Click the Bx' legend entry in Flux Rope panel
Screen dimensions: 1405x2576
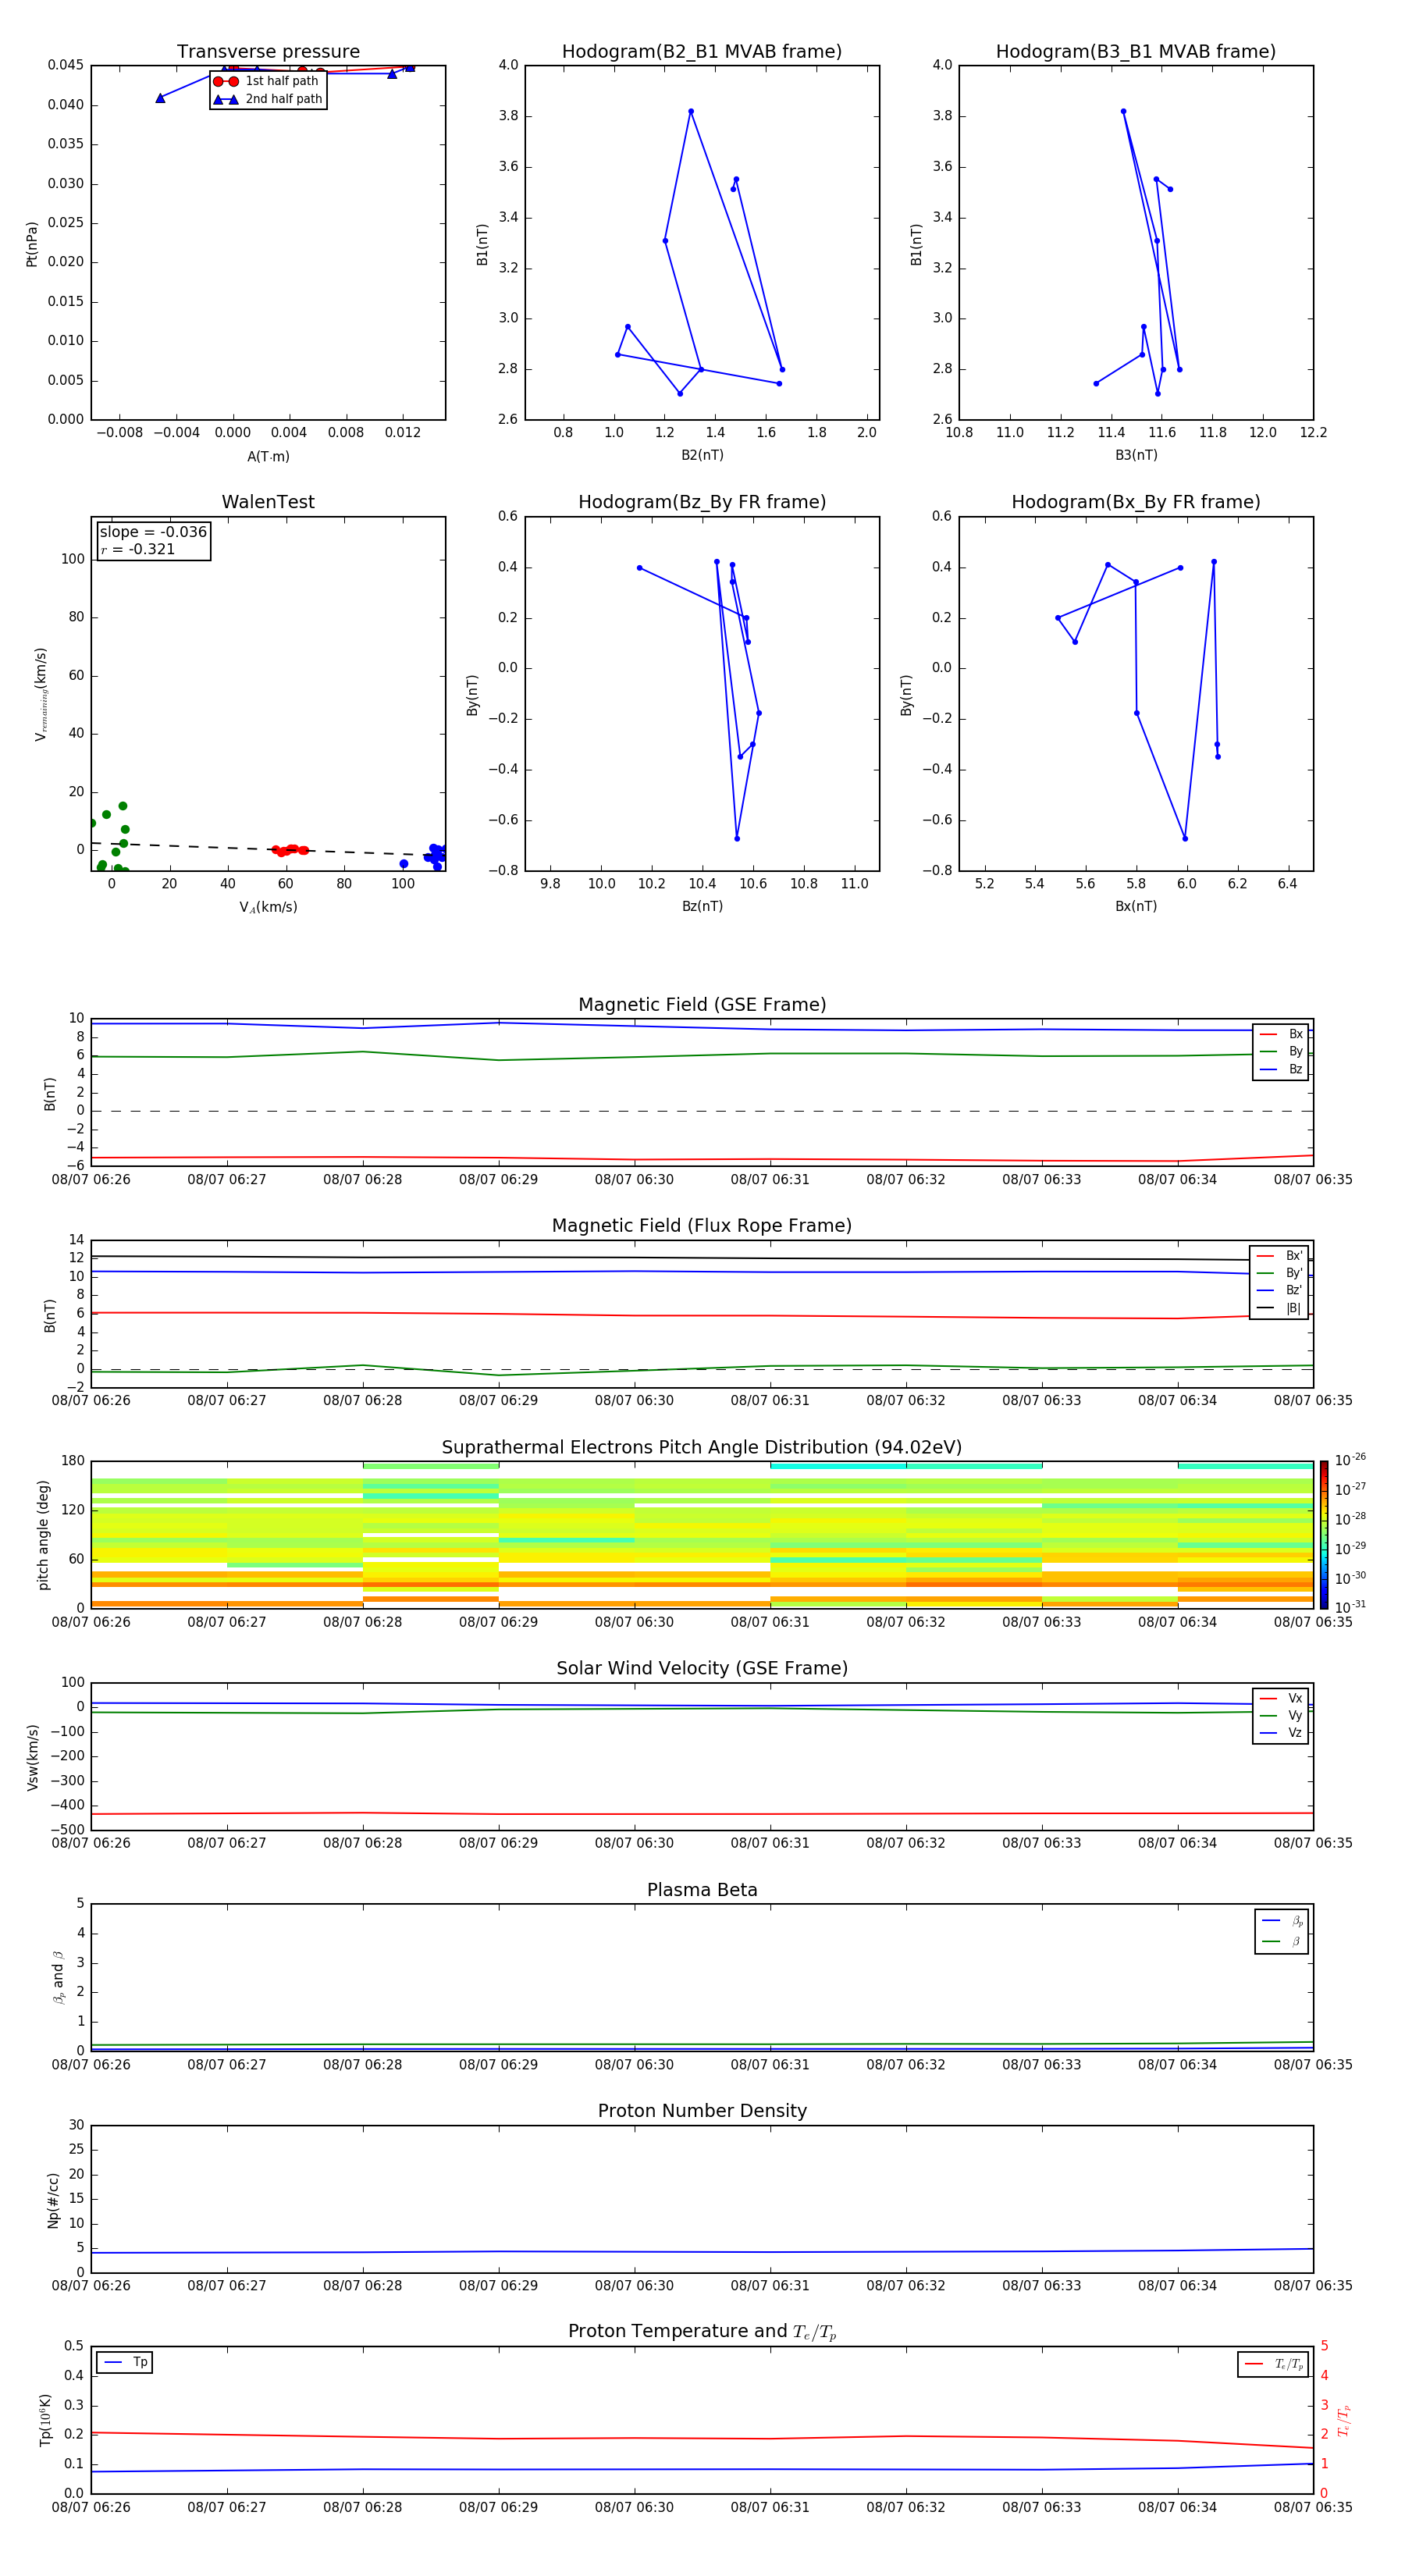(x=1279, y=1256)
